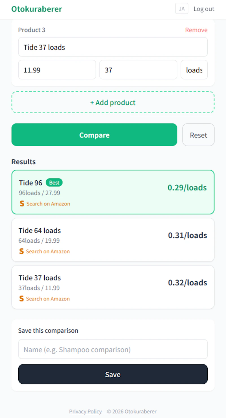Viewport: 226px width, 418px height.
Task: Reset the comparison form
Action: click(199, 135)
